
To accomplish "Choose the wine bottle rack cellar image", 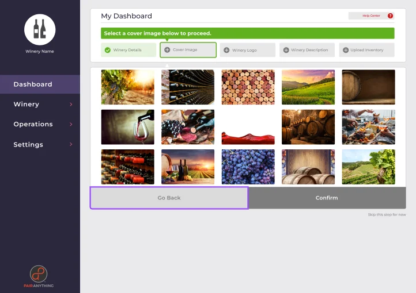I will [x=188, y=87].
